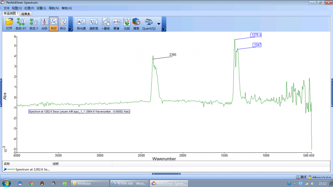Apply i-基线 baseline correction tool
The width and height of the screenshot is (333, 187).
(105, 23)
